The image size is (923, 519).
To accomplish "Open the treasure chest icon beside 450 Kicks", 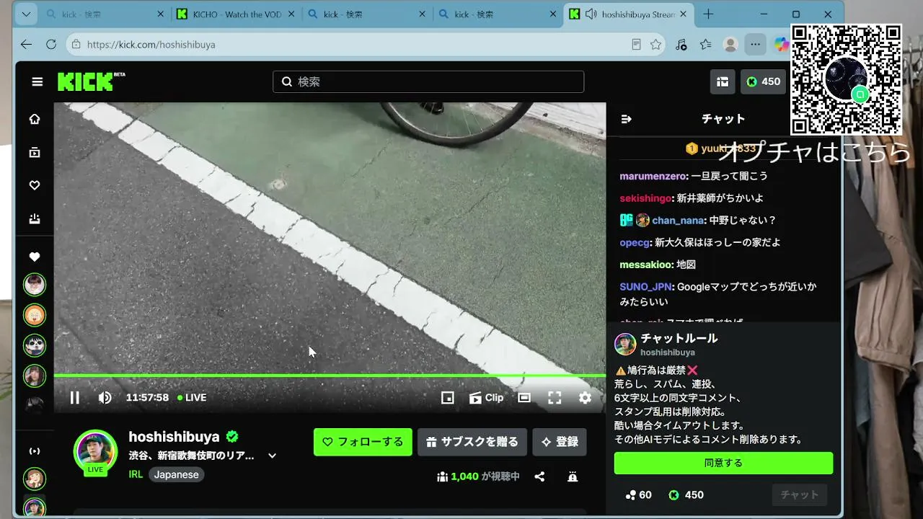I will [723, 81].
